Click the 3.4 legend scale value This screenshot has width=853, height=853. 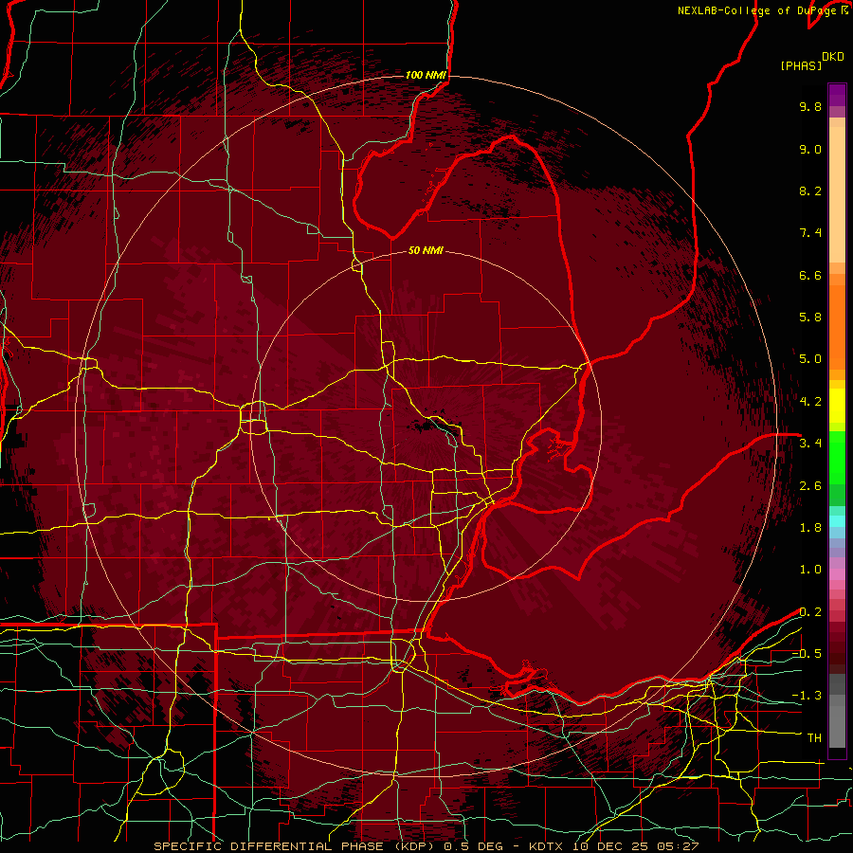pos(810,444)
